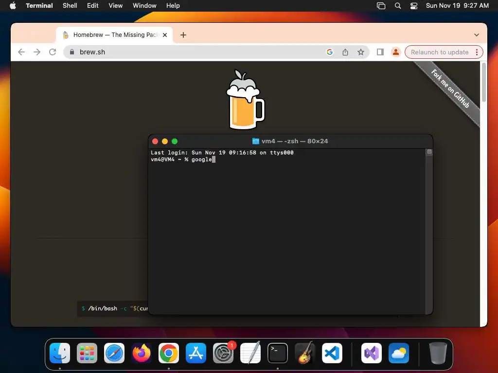Image resolution: width=498 pixels, height=373 pixels.
Task: Click the Google icon in the address bar
Action: (x=330, y=52)
